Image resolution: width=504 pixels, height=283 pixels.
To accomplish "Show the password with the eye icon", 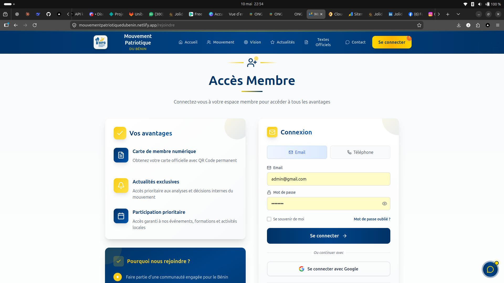I will point(385,204).
